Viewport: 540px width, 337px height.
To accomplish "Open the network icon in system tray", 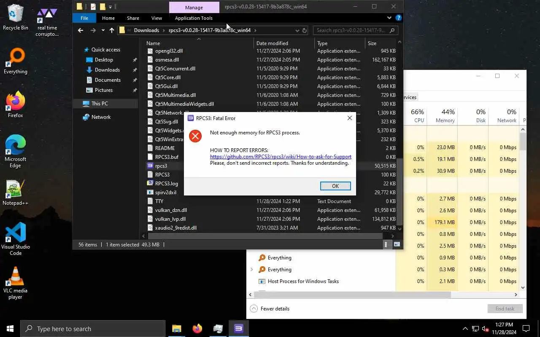I will 475,329.
